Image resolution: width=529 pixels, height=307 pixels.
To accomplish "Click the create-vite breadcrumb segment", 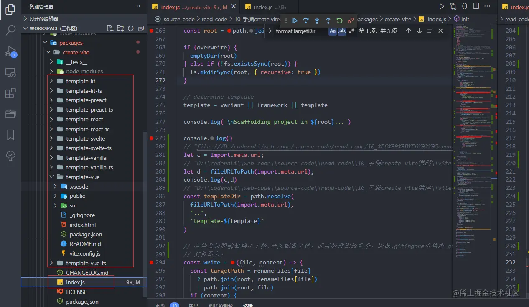I will (398, 19).
